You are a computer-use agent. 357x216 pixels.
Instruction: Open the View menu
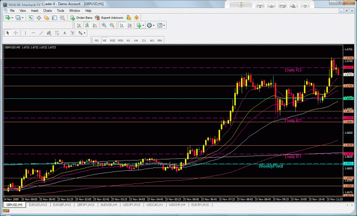click(x=23, y=11)
